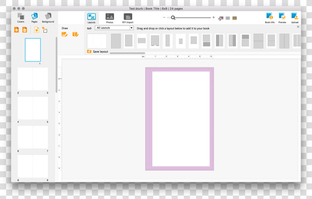The width and height of the screenshot is (312, 199).
Task: Choose the full-bleed single photo layout
Action: [116, 41]
